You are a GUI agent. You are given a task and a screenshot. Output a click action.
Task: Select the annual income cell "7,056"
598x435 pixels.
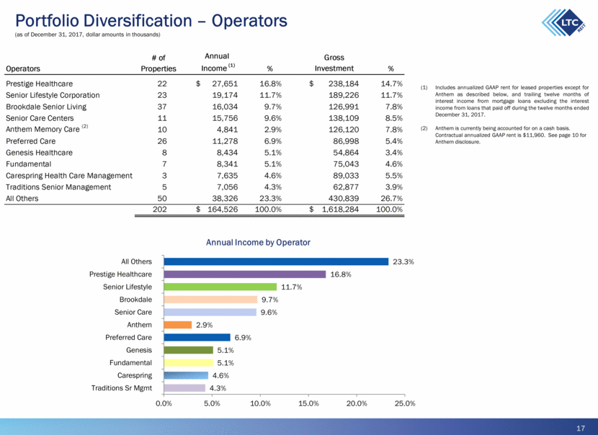coord(227,187)
